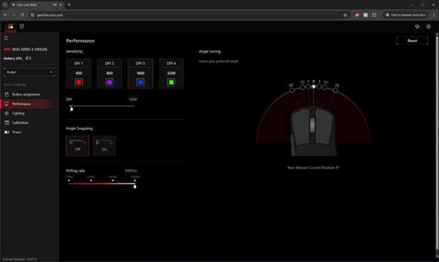Screen dimensions: 439x262
Task: Click the DPI slider handle
Action: (x=72, y=109)
